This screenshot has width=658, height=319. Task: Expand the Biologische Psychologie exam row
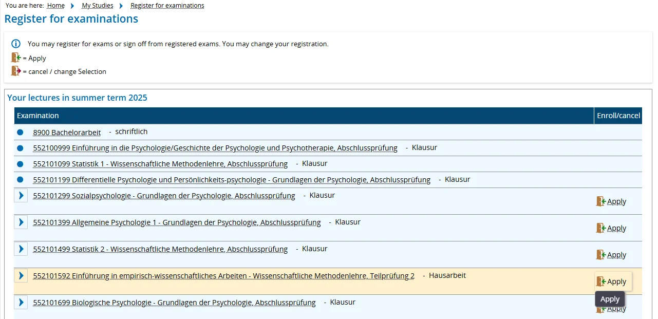(x=21, y=302)
